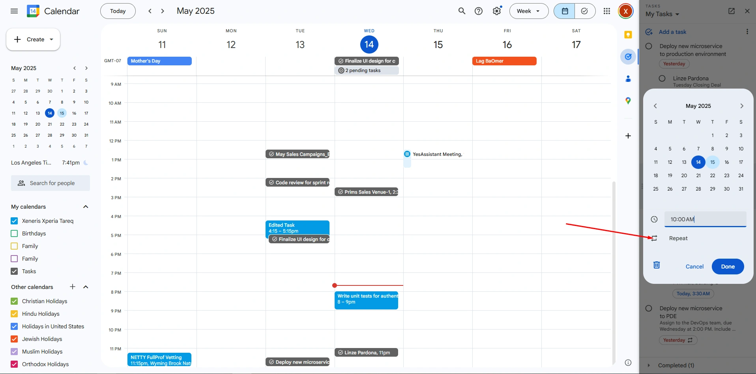Expand the Completed tasks section

[x=649, y=365]
